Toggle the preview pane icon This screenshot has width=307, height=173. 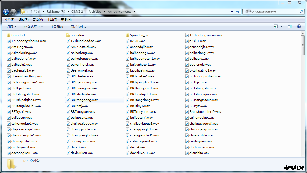pyautogui.click(x=290, y=26)
